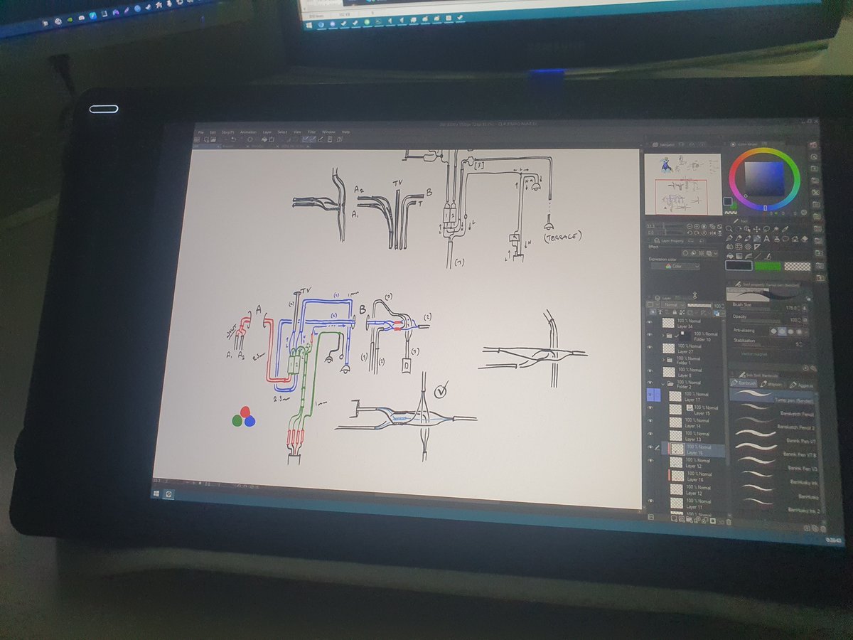Click the green sub color swatch

768,266
